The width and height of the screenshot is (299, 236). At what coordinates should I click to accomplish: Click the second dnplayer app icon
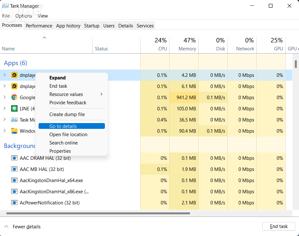coord(14,86)
